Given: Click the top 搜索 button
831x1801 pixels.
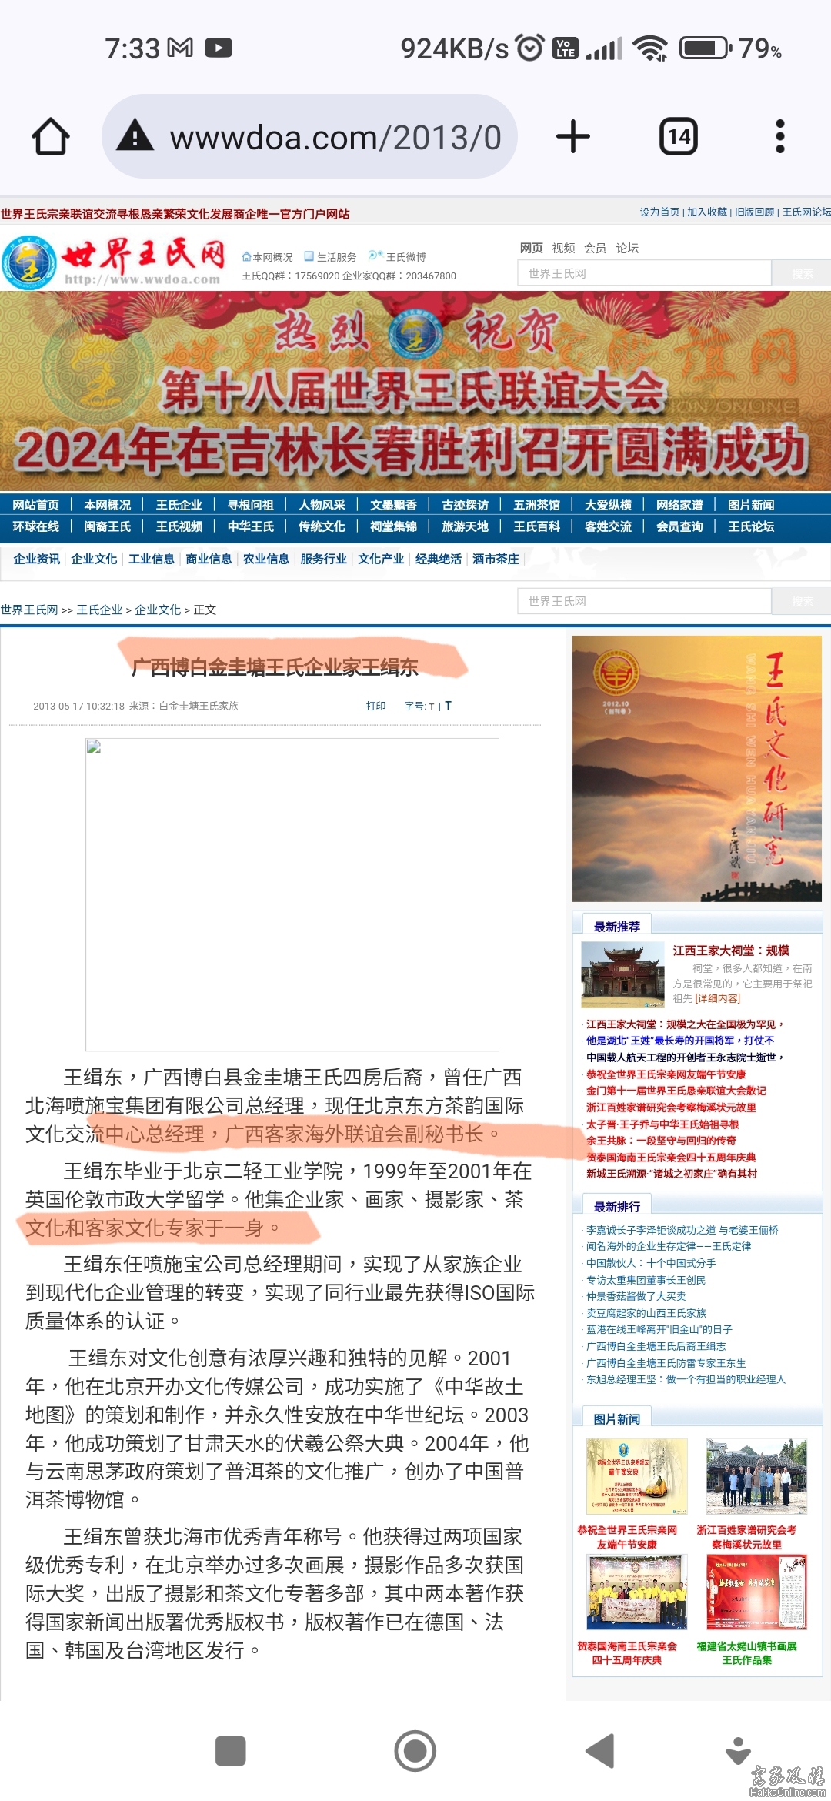Looking at the screenshot, I should tap(802, 273).
